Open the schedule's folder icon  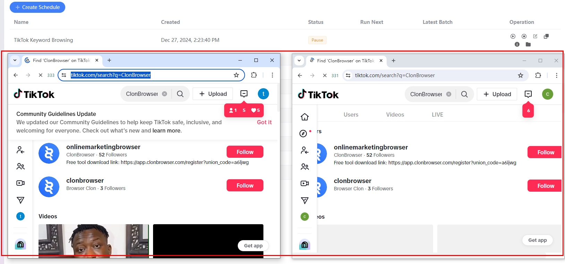pyautogui.click(x=528, y=44)
